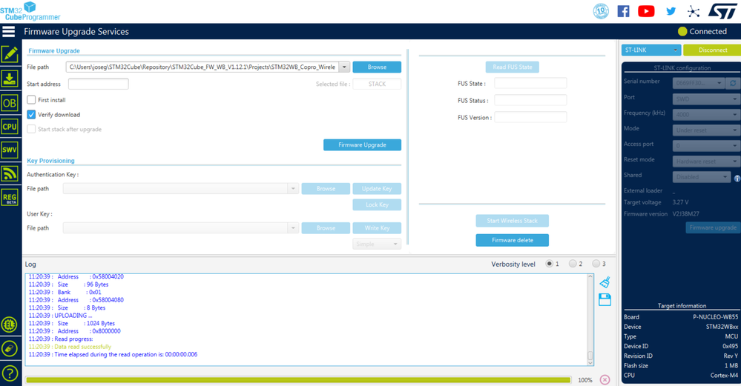Click the green progress bar
Viewport: 741px width, 386px height.
click(x=298, y=380)
